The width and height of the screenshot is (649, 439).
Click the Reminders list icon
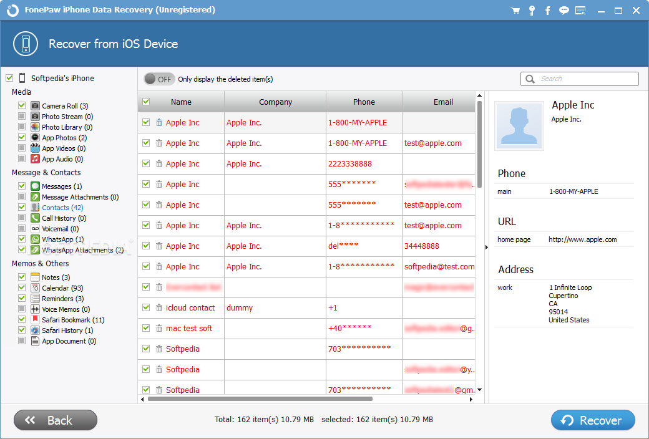point(35,298)
